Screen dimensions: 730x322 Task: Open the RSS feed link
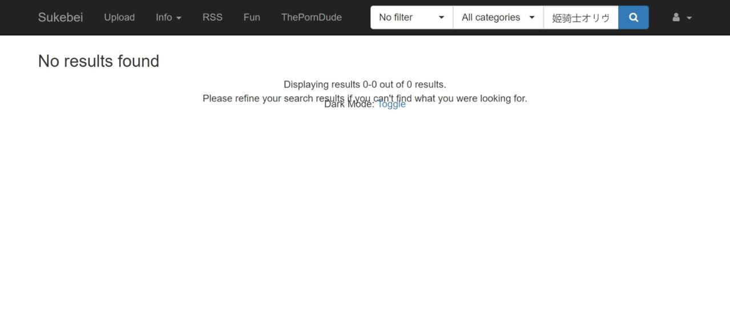click(x=212, y=17)
